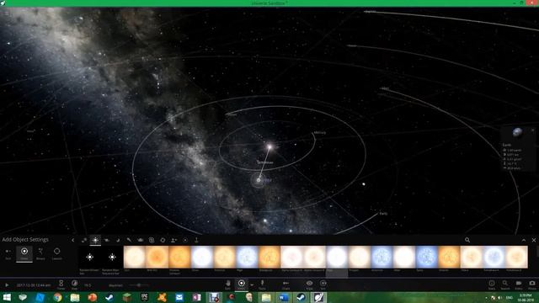Collapse the Add panel with the up chevron
539x303 pixels.
pos(524,240)
